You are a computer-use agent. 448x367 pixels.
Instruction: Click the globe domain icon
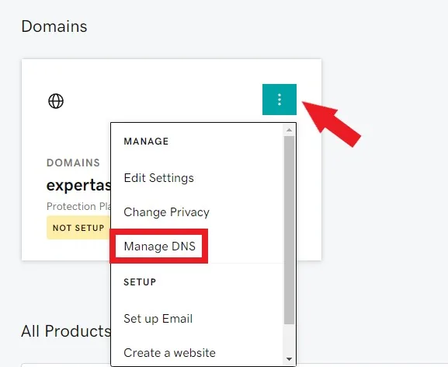click(56, 101)
